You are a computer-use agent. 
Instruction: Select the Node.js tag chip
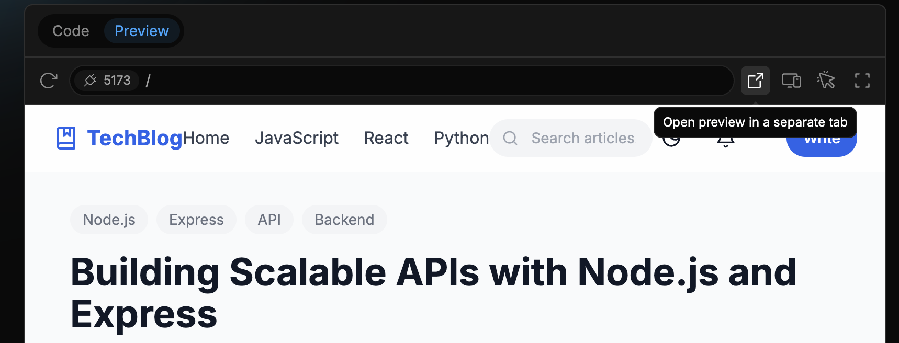click(109, 220)
